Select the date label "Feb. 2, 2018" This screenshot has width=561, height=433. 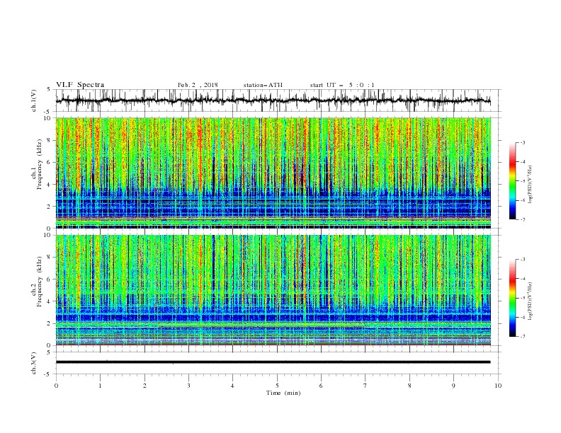click(198, 85)
